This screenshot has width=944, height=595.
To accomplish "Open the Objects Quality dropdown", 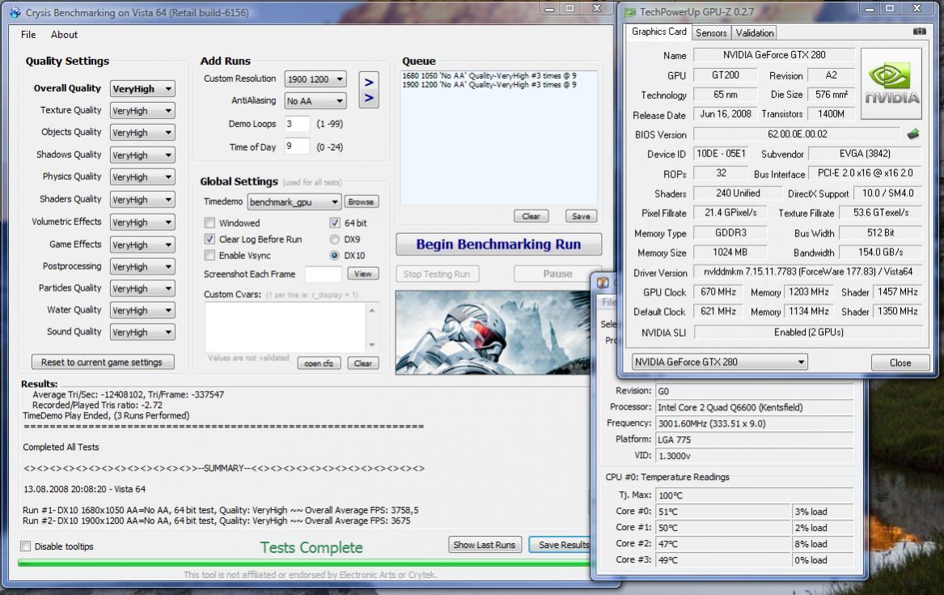I will 142,133.
